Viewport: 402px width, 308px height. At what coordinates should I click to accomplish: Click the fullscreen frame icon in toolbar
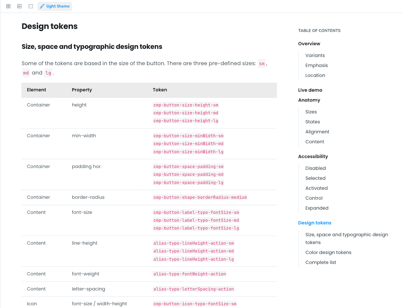(x=30, y=6)
